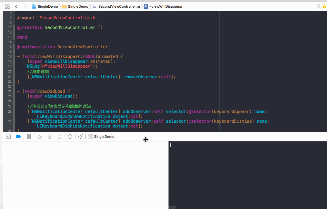The height and width of the screenshot is (209, 327).
Task: Open the -viewWillDisappear: method breadcrumb
Action: (164, 6)
